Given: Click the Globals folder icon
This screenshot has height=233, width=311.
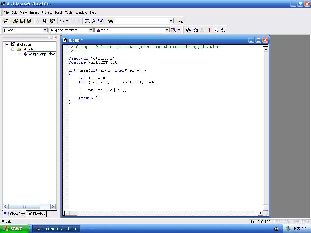Looking at the screenshot, I should 19,49.
